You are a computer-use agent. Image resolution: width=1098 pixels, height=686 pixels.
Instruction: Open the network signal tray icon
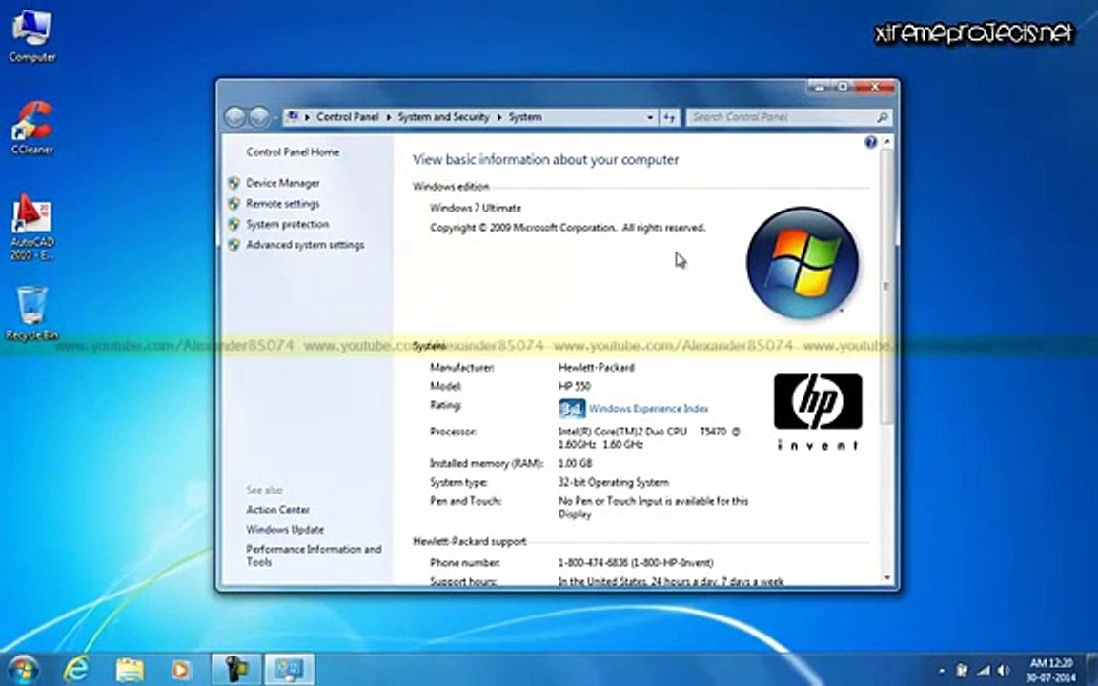pyautogui.click(x=984, y=671)
